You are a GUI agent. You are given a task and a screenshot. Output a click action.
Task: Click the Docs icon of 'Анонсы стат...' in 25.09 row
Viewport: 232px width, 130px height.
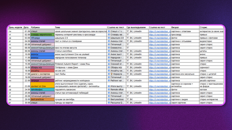109,93
